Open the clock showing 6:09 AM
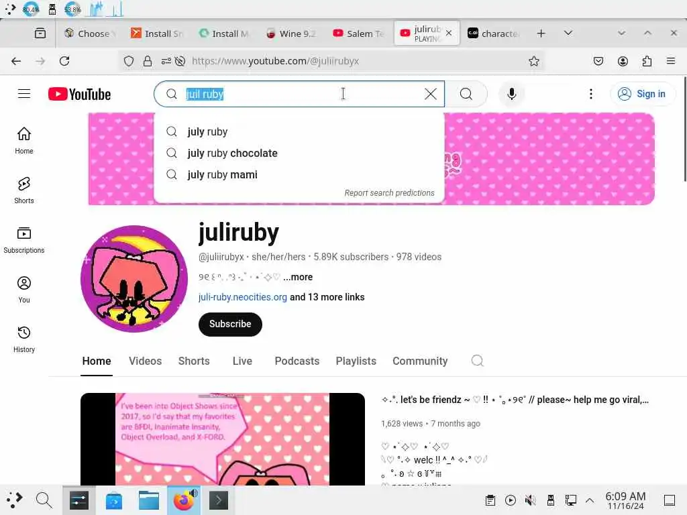This screenshot has width=687, height=515. (x=625, y=500)
